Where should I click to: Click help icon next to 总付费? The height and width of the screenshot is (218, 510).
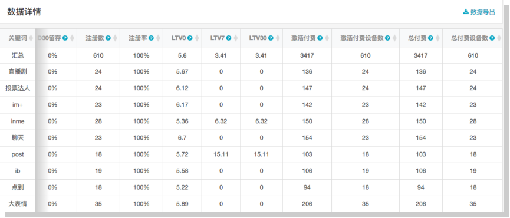[x=430, y=38]
